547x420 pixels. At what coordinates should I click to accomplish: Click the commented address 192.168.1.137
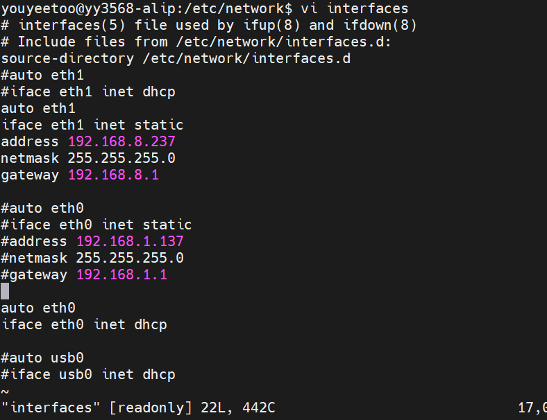130,241
